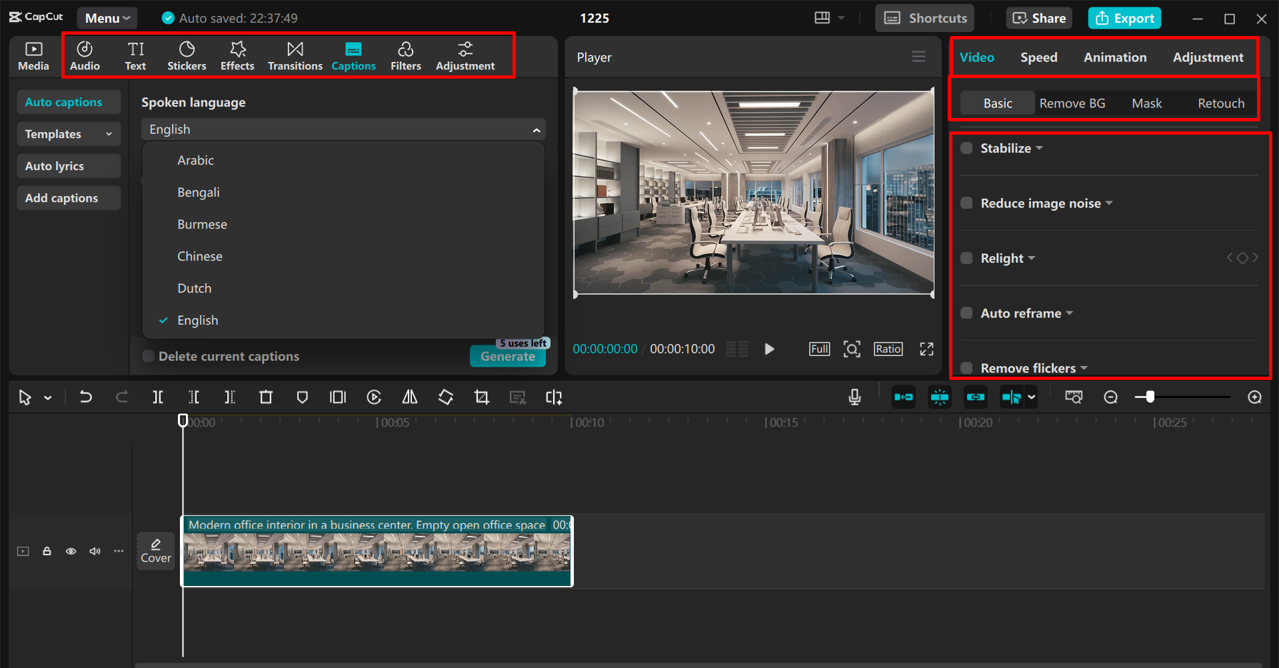Click the Mirror icon in the timeline toolbar

[409, 397]
